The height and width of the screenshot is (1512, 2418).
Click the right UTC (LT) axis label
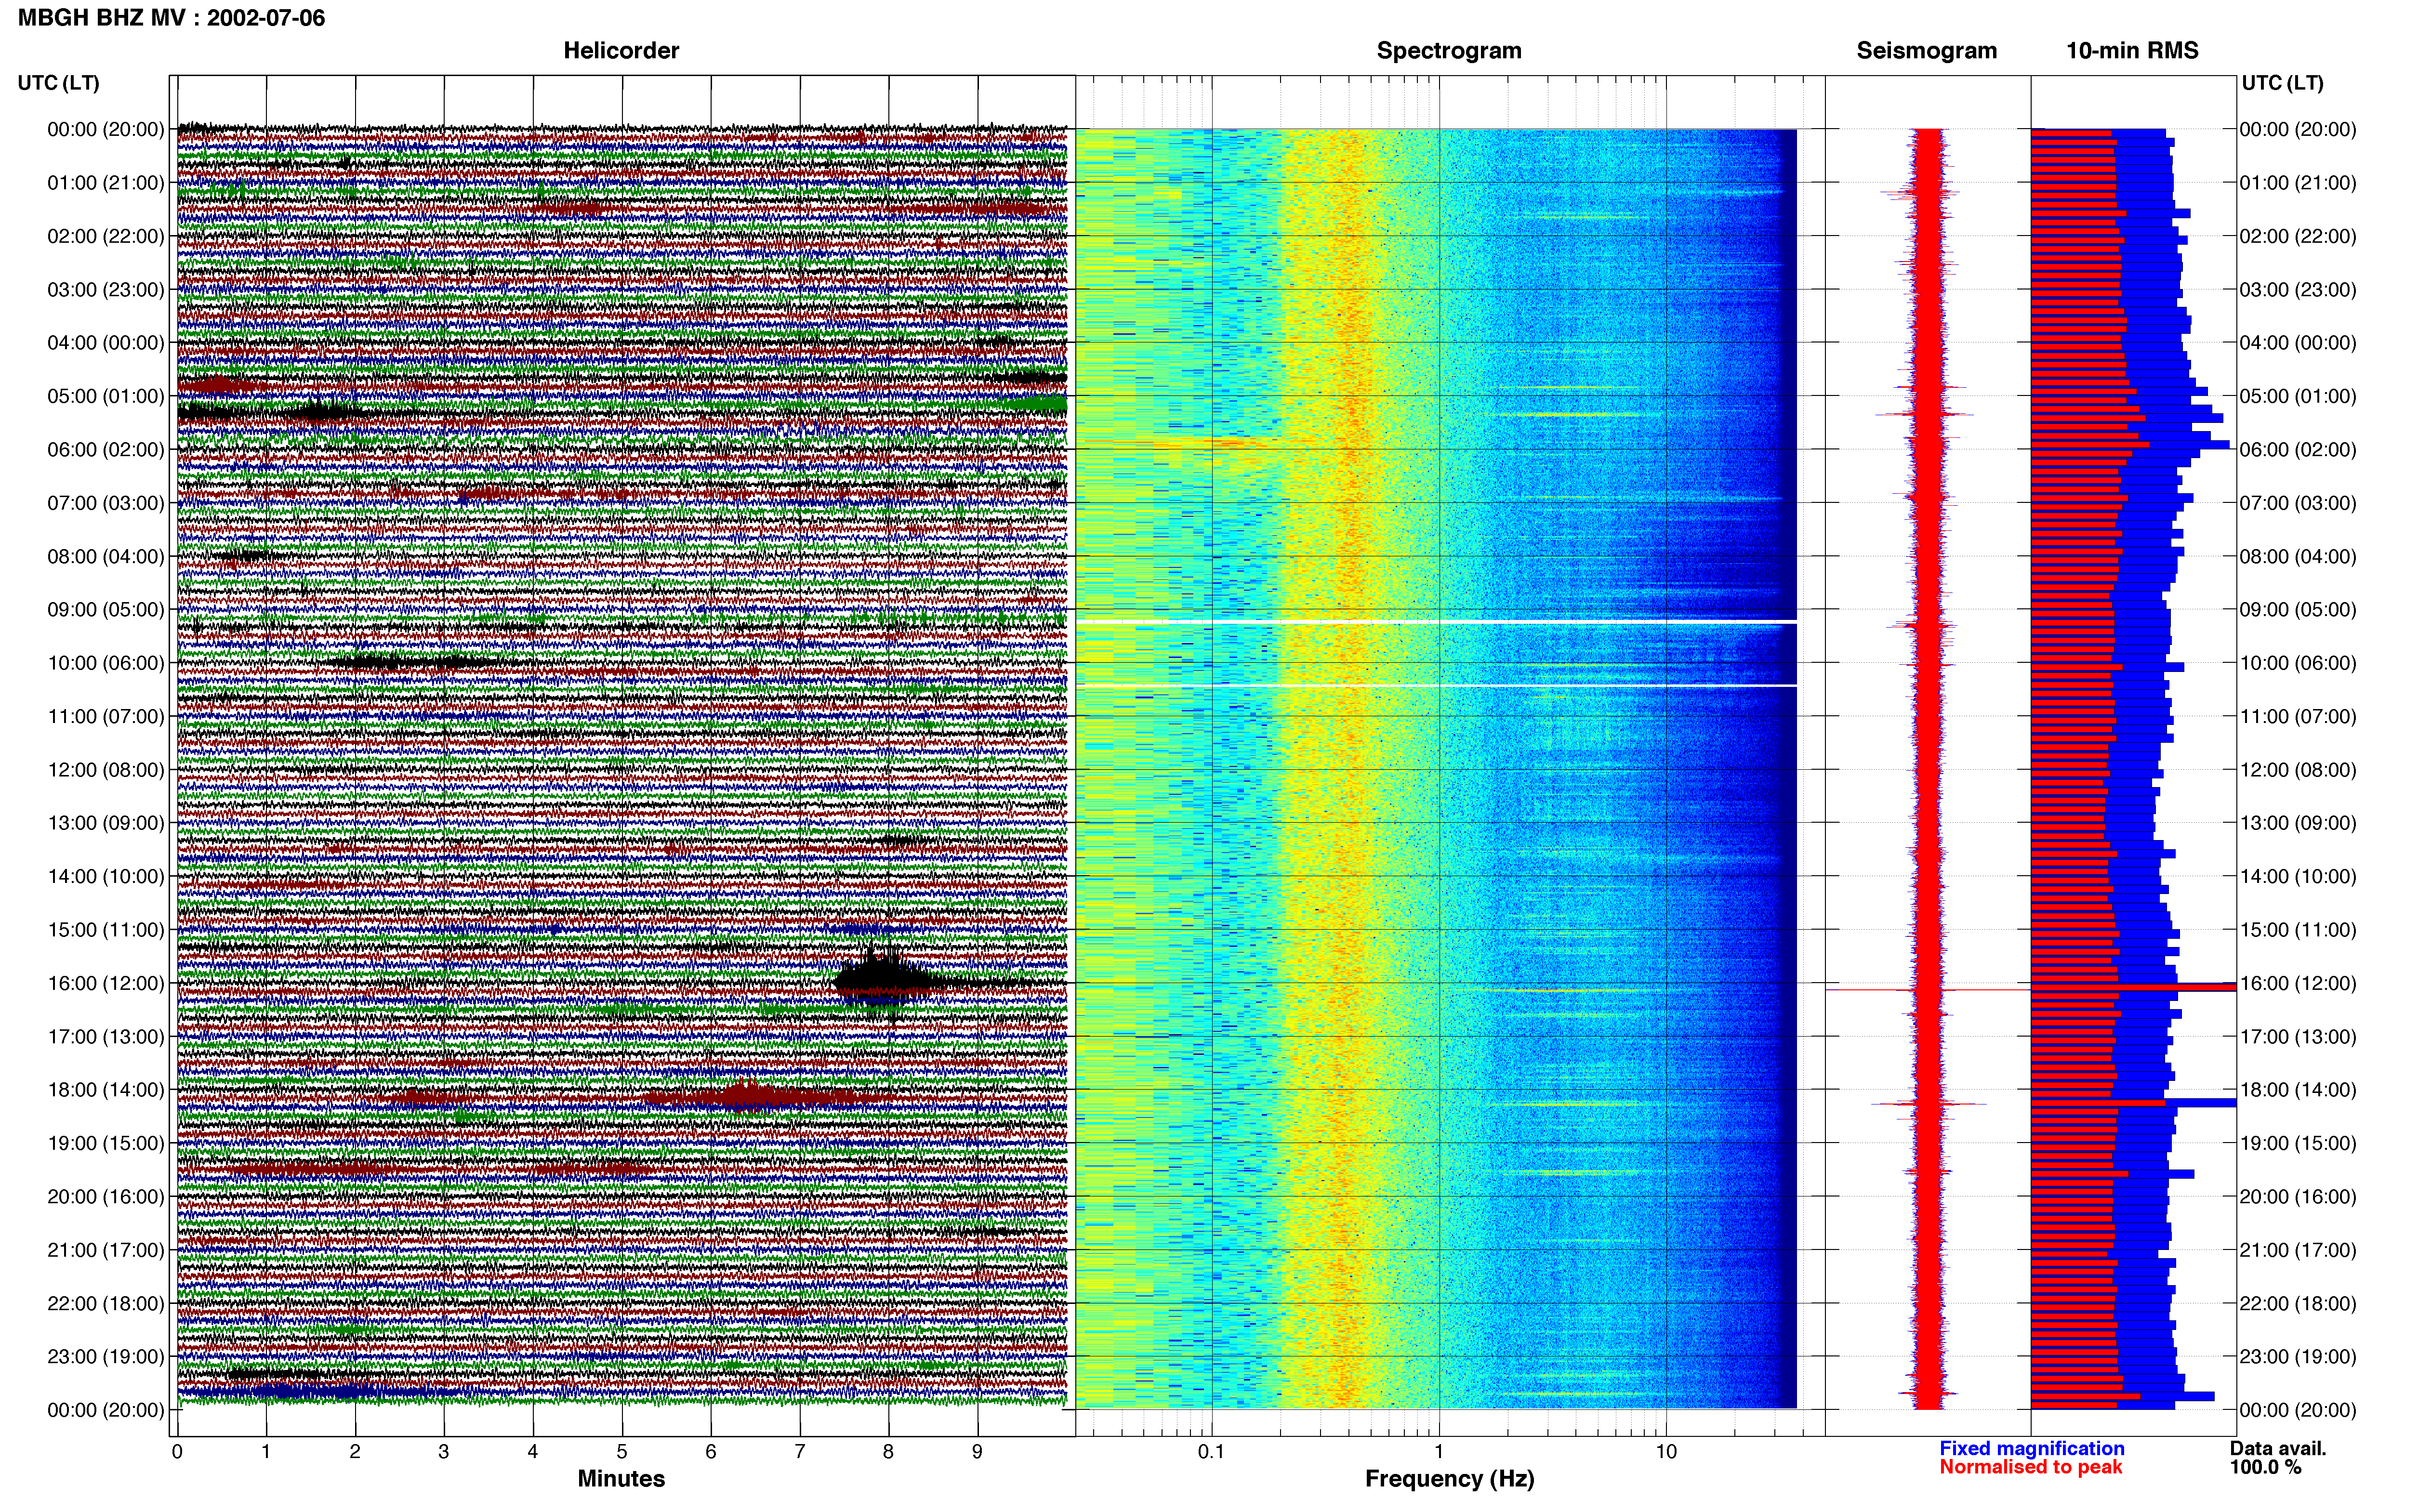(x=2282, y=83)
